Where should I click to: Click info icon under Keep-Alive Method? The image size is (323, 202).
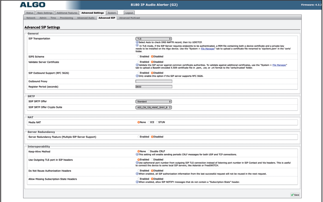137,154
